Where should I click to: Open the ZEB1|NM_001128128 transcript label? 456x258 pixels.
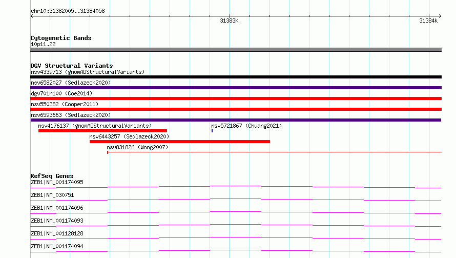pyautogui.click(x=57, y=233)
